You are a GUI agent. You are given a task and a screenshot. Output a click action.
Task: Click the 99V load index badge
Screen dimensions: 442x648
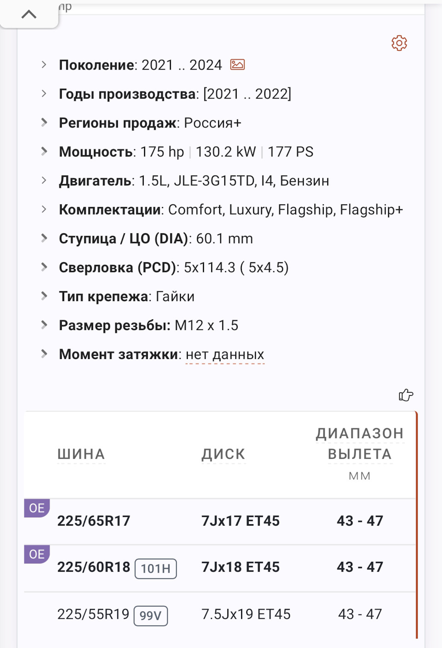tap(151, 616)
